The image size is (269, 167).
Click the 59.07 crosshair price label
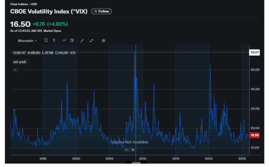(255, 53)
